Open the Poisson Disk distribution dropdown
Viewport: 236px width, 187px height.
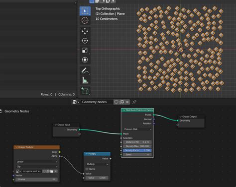click(x=137, y=129)
